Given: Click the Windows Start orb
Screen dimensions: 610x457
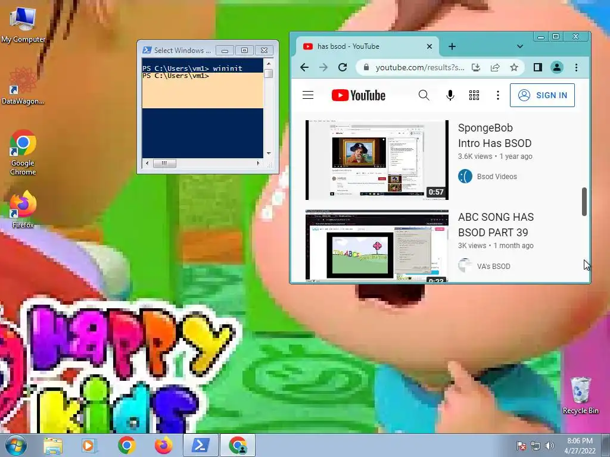Looking at the screenshot, I should coord(16,445).
